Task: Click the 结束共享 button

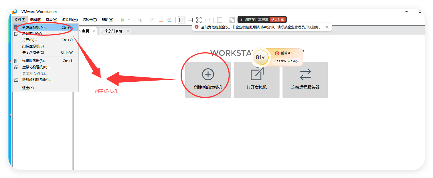Action: pyautogui.click(x=278, y=19)
